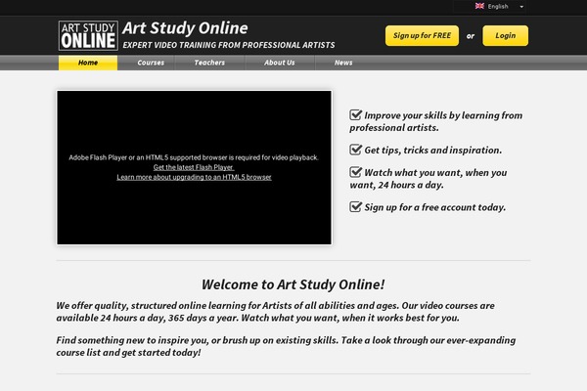
Task: Click the Get the latest Flash Player link
Action: point(194,167)
